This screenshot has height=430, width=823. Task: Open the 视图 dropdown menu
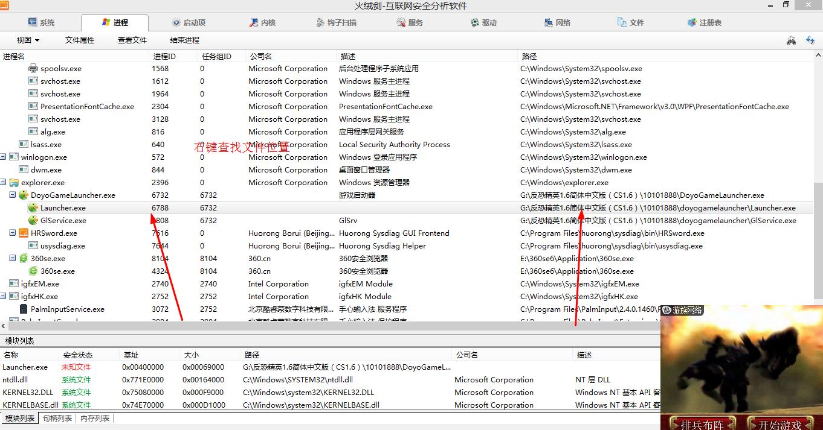28,40
